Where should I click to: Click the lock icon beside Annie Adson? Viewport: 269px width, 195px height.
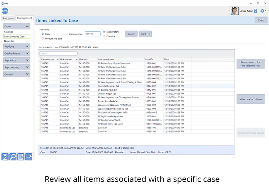256,10
